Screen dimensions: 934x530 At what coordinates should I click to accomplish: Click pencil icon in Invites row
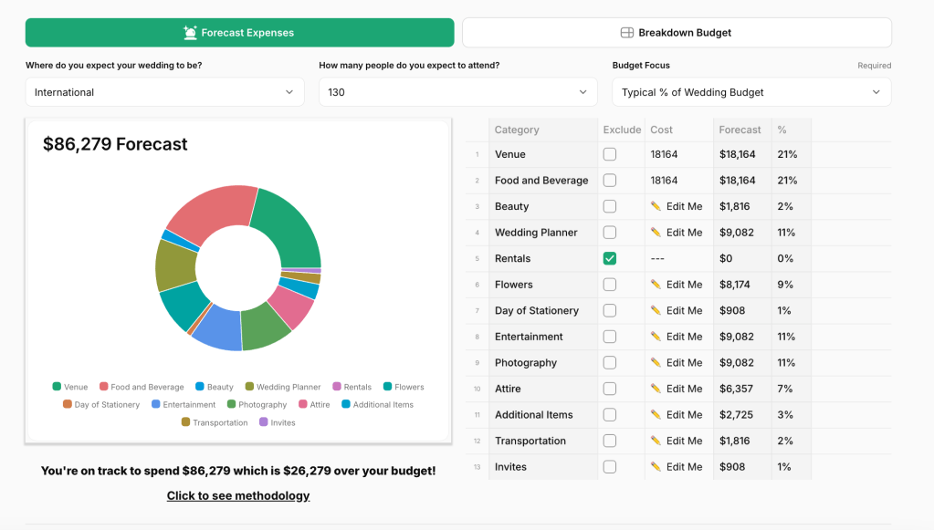656,467
